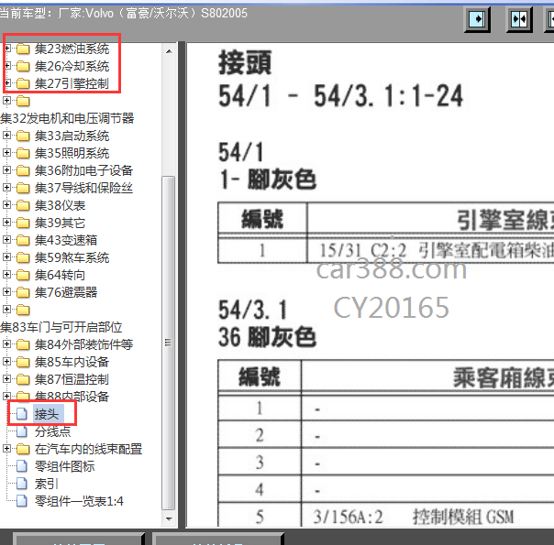554x545 pixels.
Task: Select 集32发电机和电压调节器 tree entry
Action: tap(67, 118)
